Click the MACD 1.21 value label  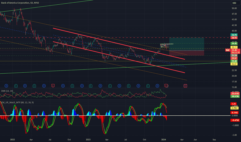[x=234, y=104]
